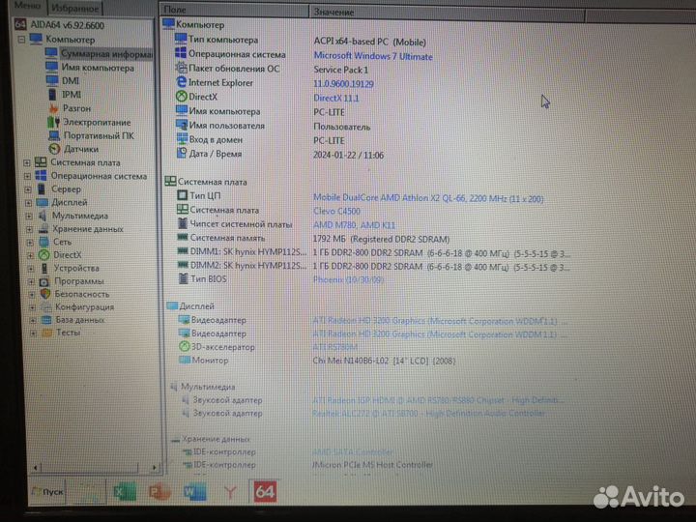The image size is (696, 522).
Task: Open the Phoenix BIOS link
Action: tap(348, 279)
